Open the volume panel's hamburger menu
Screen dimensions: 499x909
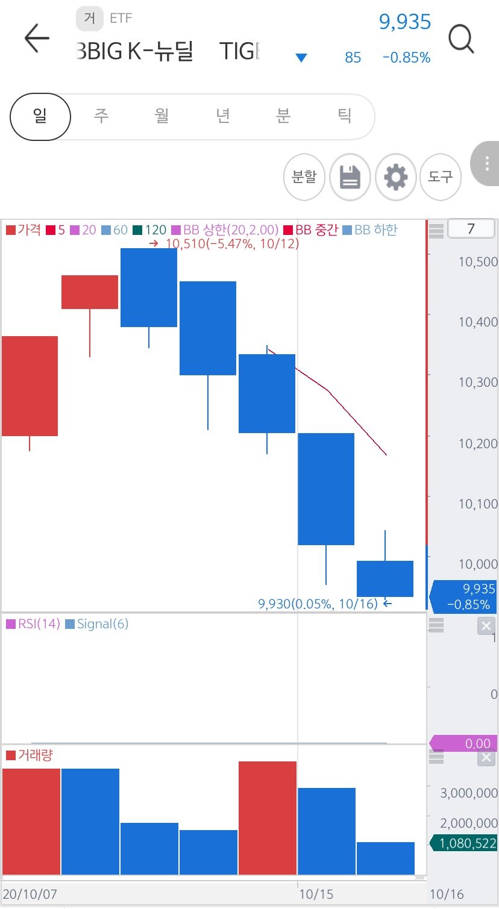pyautogui.click(x=436, y=757)
